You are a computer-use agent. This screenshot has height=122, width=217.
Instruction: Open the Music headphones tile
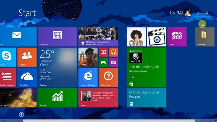tap(113, 52)
